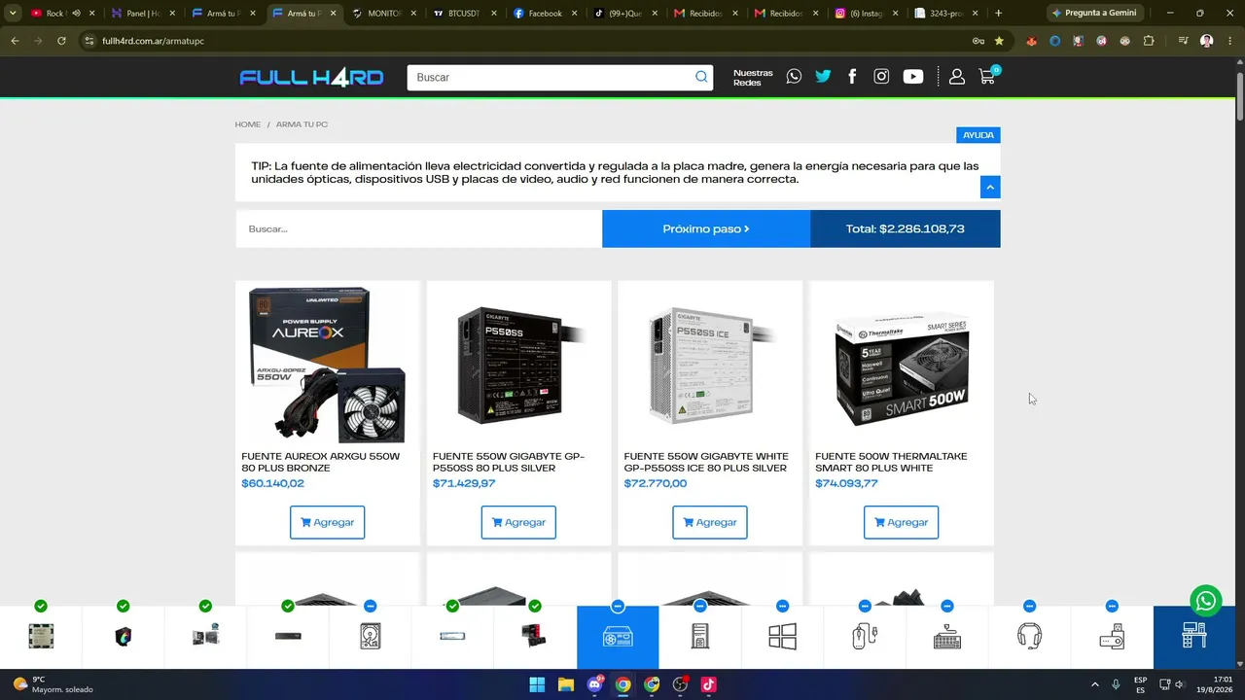This screenshot has height=700, width=1245.
Task: Add the Gigabyte GP-P550SS Silver power supply
Action: click(x=518, y=522)
